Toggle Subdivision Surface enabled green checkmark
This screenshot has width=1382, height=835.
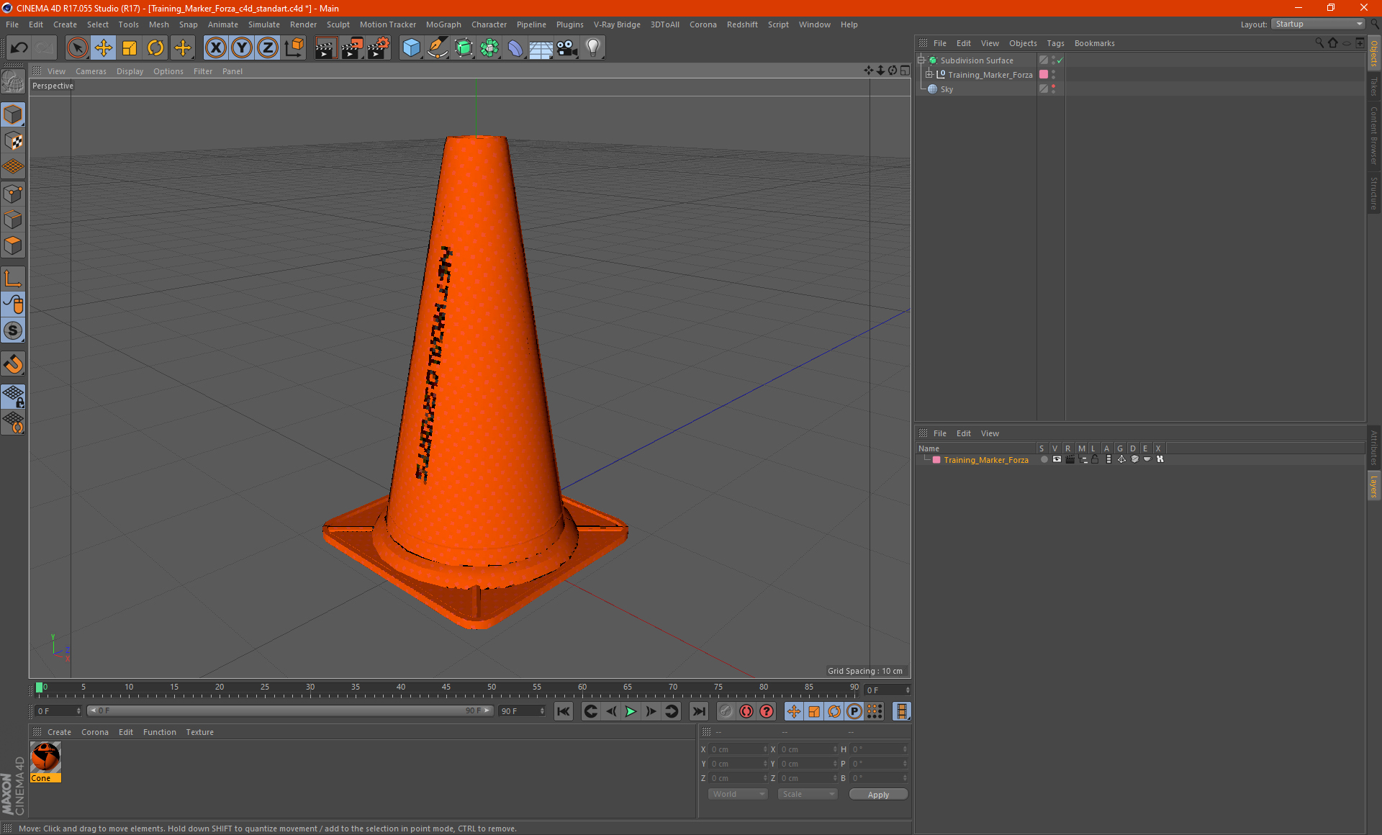pos(1060,60)
